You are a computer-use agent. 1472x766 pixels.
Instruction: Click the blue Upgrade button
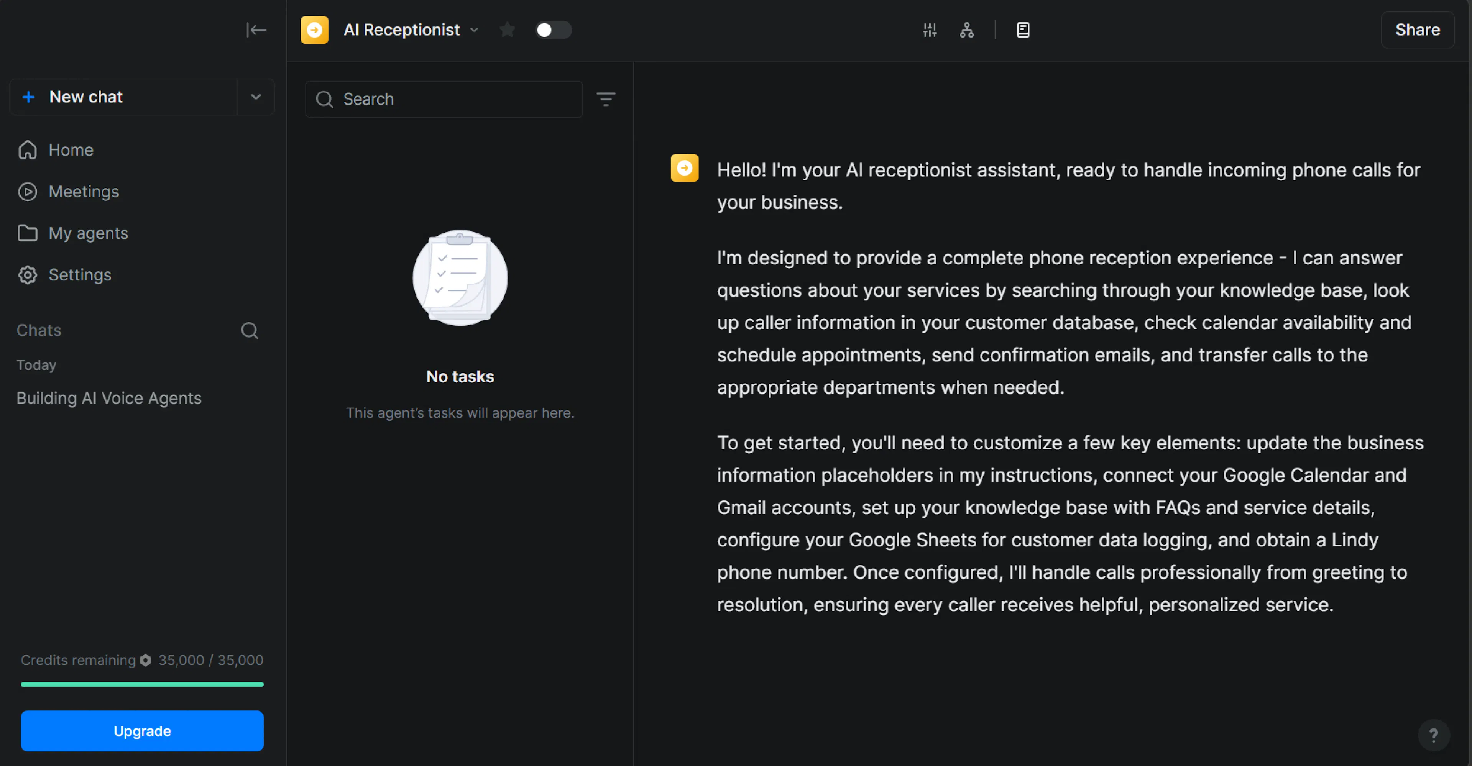pos(142,731)
